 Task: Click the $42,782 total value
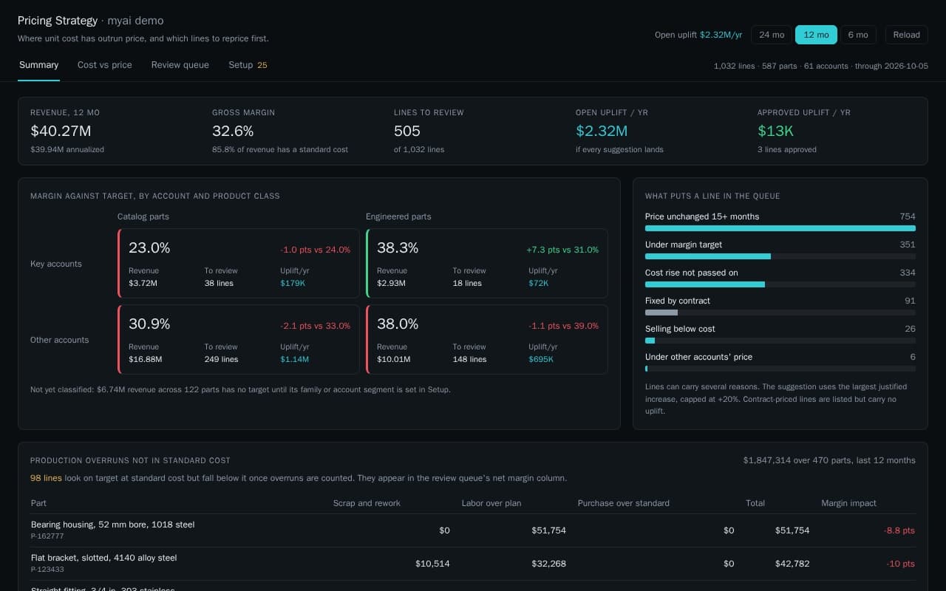click(792, 564)
